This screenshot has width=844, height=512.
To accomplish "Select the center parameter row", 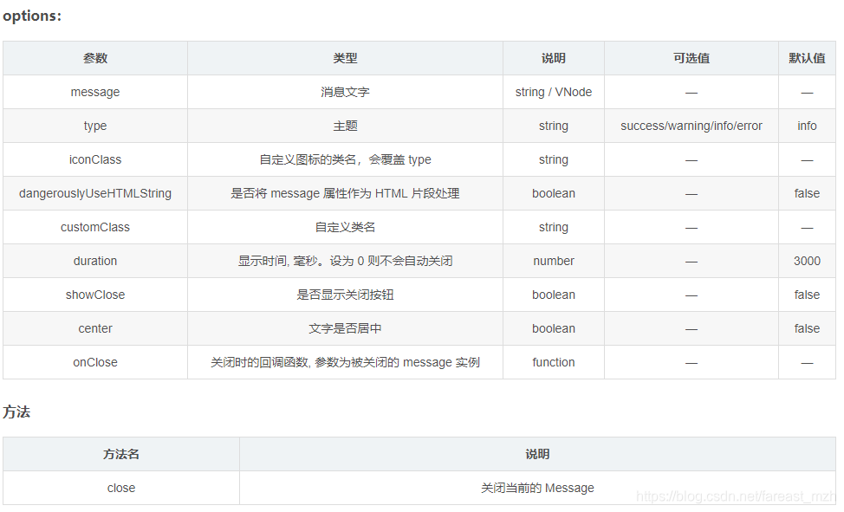I will [94, 328].
